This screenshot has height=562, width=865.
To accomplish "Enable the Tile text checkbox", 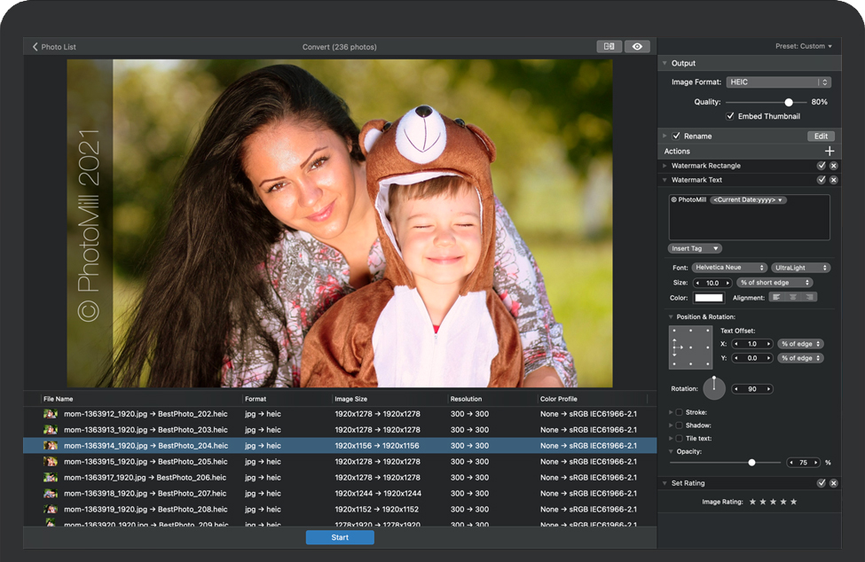I will click(680, 439).
